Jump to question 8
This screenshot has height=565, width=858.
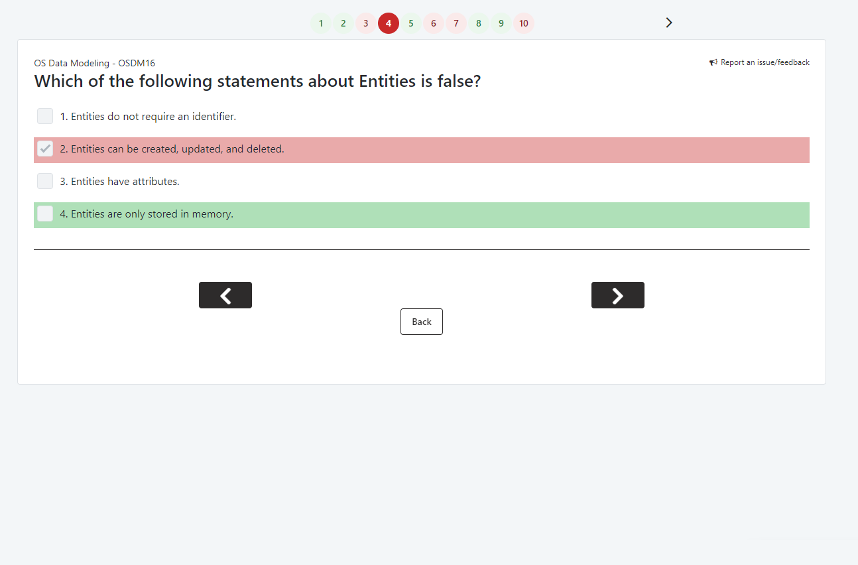[479, 24]
